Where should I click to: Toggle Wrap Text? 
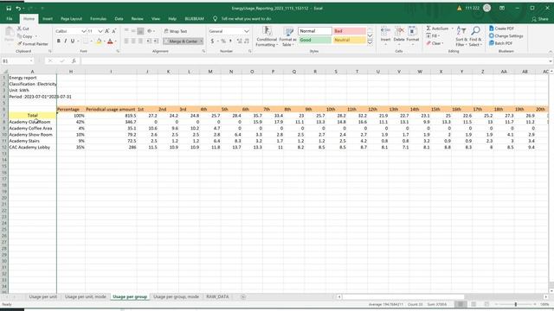coord(176,31)
